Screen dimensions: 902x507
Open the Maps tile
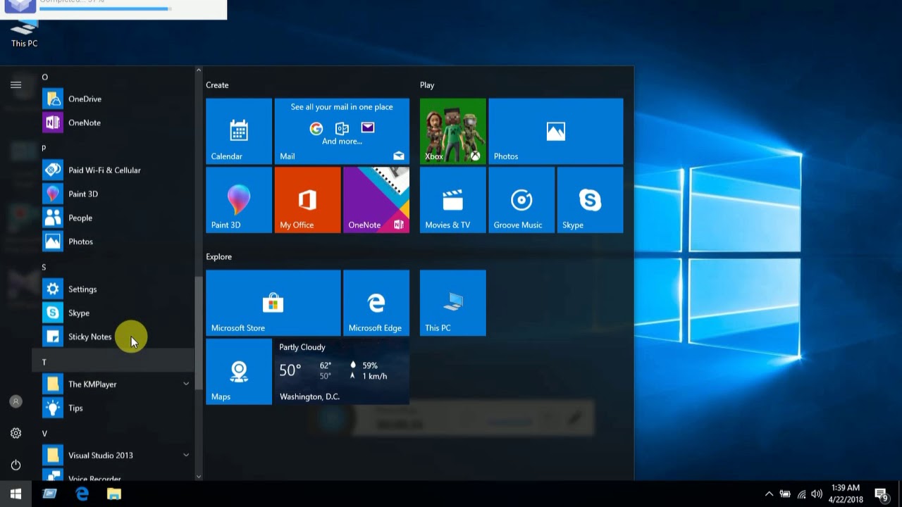point(239,372)
